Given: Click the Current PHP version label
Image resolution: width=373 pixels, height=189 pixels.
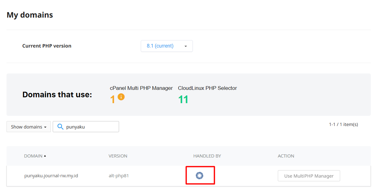Looking at the screenshot, I should click(x=47, y=46).
